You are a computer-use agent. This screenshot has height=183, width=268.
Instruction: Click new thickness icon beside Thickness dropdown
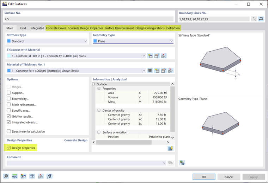[150, 56]
